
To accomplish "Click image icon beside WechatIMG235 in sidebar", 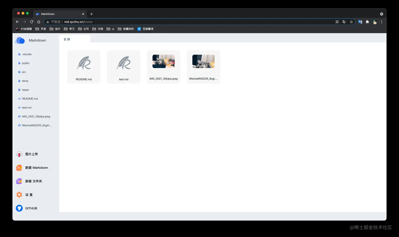I will 19,125.
